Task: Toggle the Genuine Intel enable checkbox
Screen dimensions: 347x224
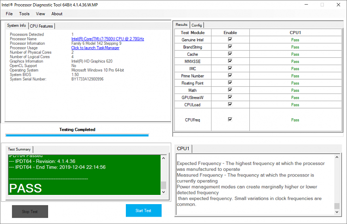Action: (x=230, y=39)
